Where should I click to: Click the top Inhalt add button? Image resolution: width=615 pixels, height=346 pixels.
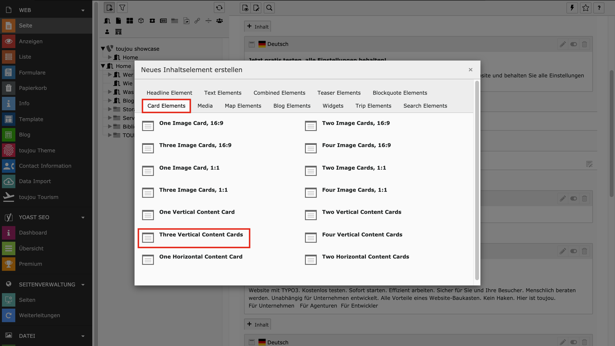tap(258, 27)
